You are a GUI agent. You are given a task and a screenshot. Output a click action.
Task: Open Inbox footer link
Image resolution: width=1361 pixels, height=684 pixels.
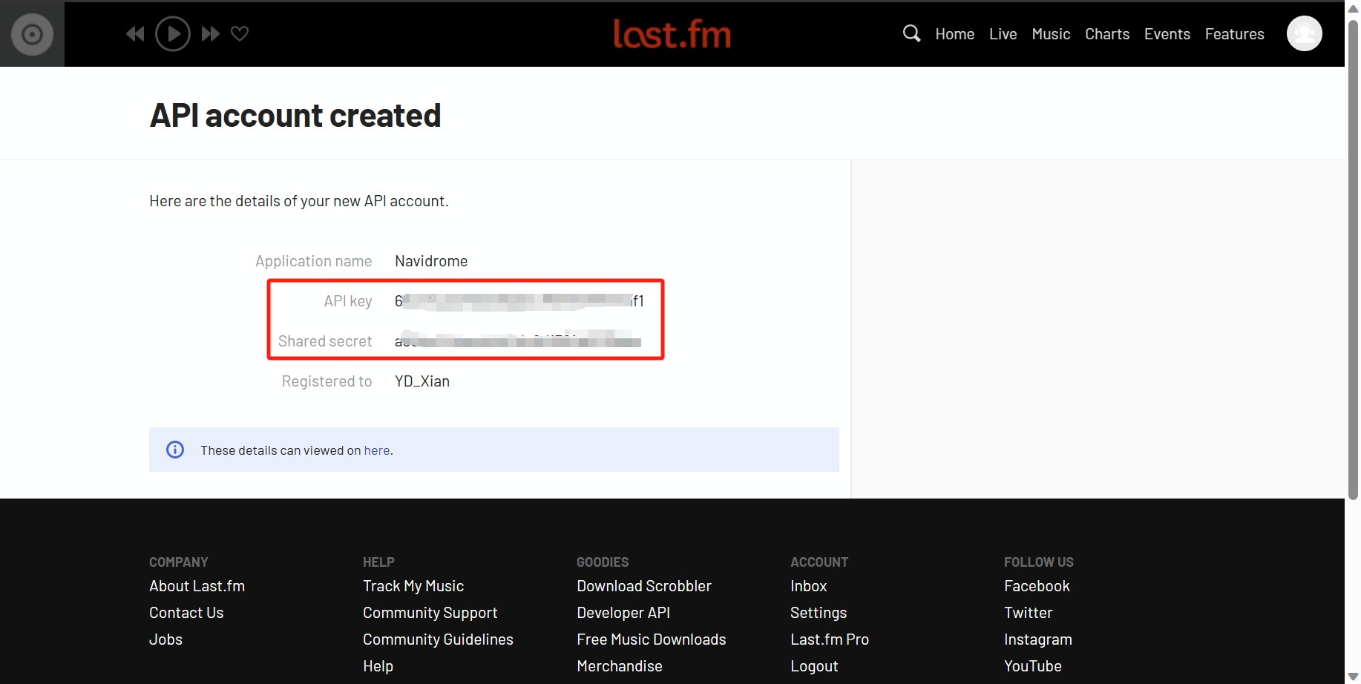pyautogui.click(x=808, y=586)
